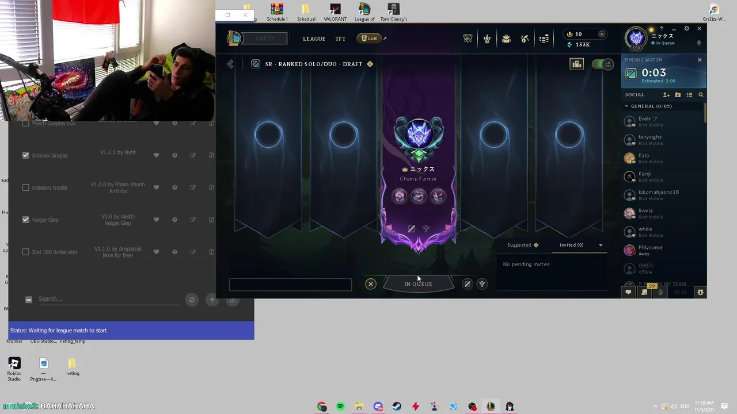Image resolution: width=737 pixels, height=414 pixels.
Task: Go back with the lobby left arrow
Action: point(230,64)
